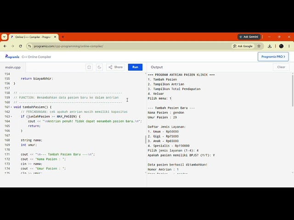Click the 'void tambahPasien() {' line
The width and height of the screenshot is (294, 220).
point(33,107)
